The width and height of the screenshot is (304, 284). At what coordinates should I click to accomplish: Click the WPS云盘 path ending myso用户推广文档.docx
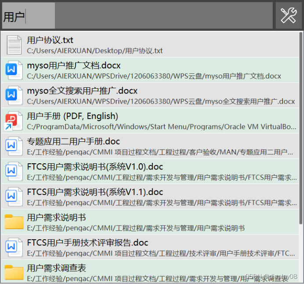(x=154, y=76)
